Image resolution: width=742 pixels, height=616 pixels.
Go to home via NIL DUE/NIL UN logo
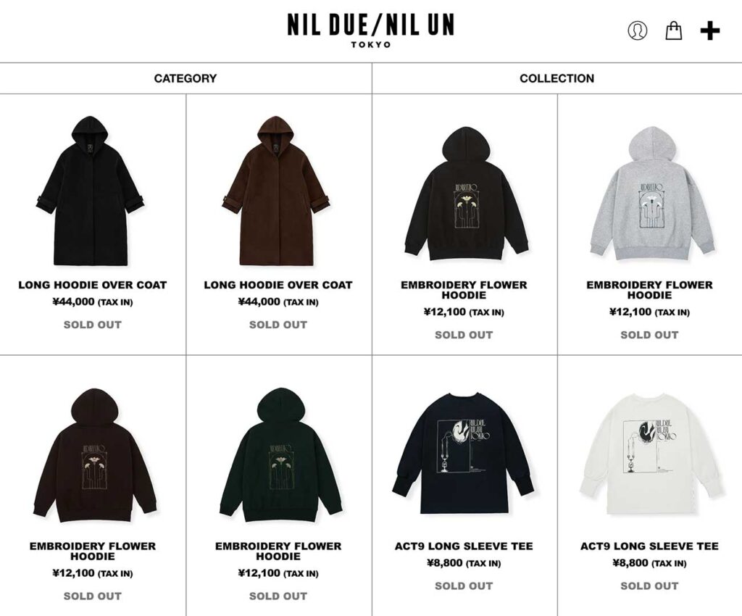370,30
